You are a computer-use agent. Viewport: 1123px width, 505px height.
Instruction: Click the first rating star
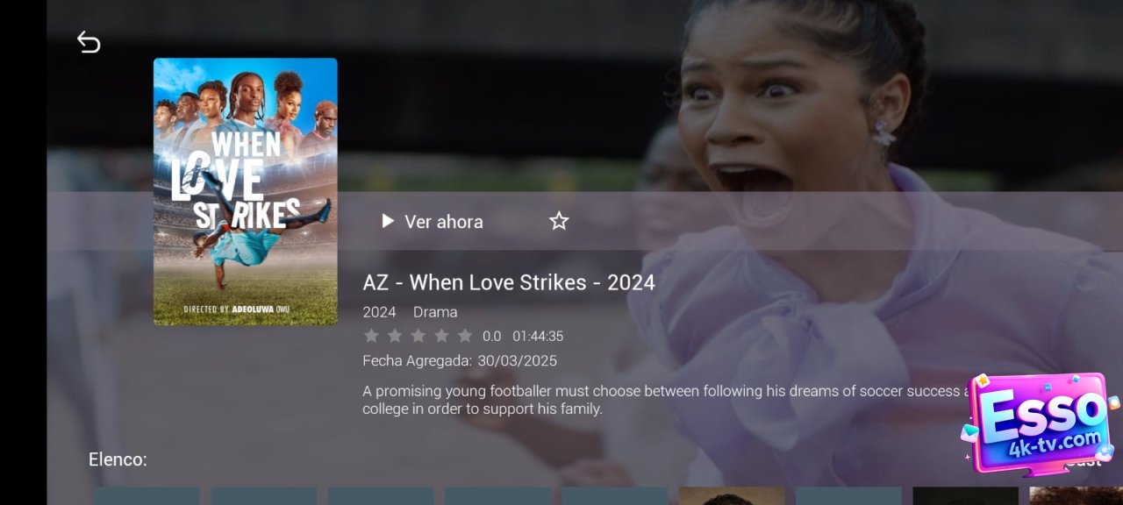pos(371,336)
